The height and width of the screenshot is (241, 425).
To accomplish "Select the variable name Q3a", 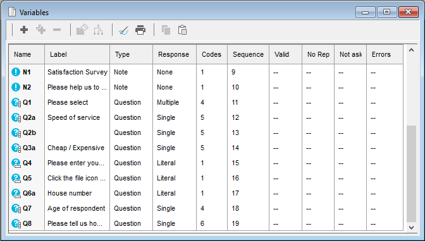I will pos(29,148).
